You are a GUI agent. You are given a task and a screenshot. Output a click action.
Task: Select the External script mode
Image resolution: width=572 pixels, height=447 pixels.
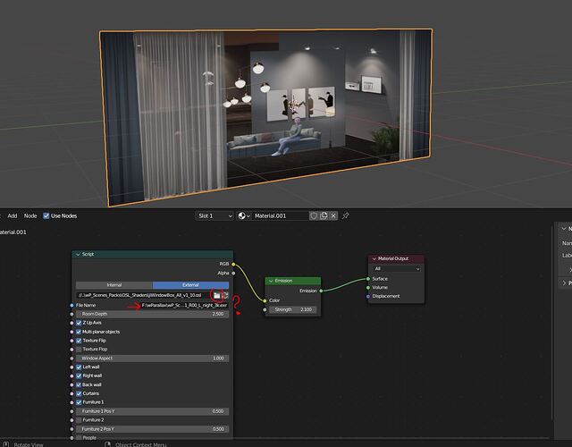pos(190,285)
